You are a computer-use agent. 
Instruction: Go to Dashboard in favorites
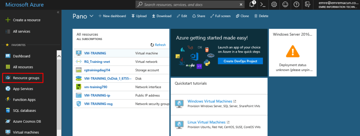(x=21, y=56)
